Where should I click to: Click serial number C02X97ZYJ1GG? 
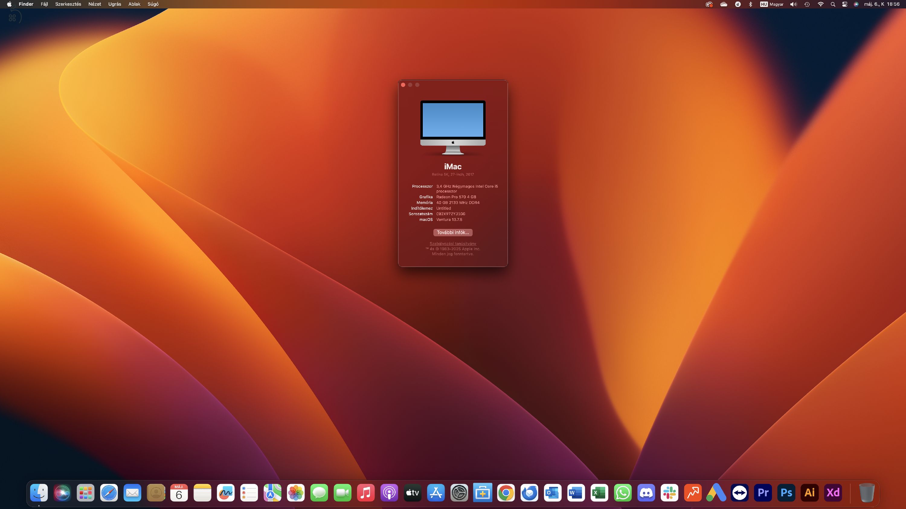click(451, 214)
